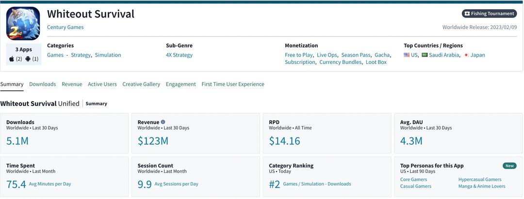Image resolution: width=524 pixels, height=199 pixels.
Task: Click the Japan flag icon
Action: (x=466, y=55)
